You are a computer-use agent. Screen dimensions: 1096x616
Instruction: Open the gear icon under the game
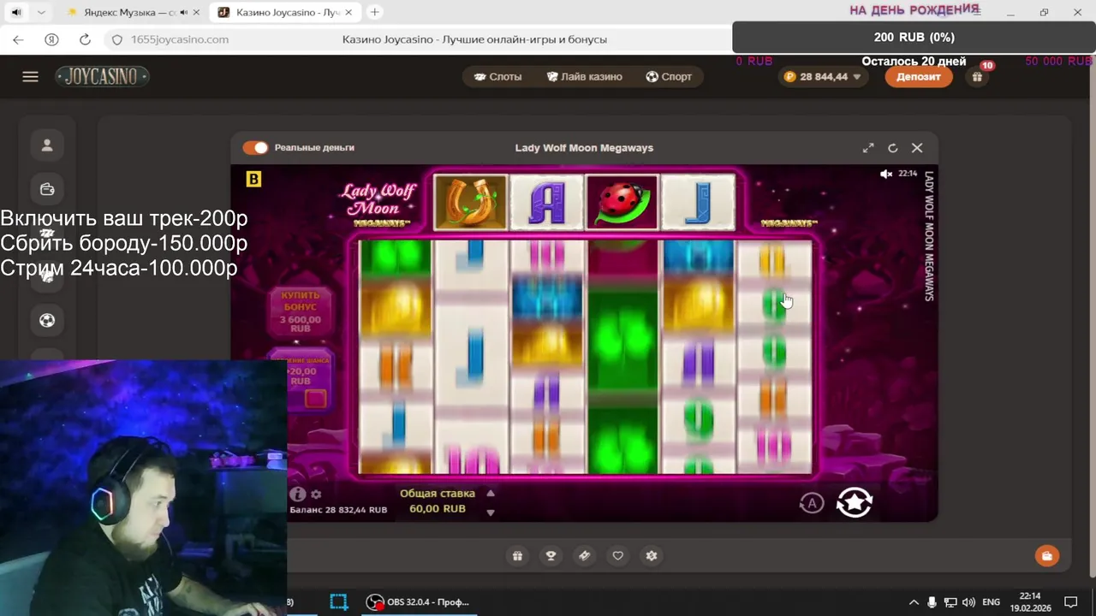click(x=652, y=556)
